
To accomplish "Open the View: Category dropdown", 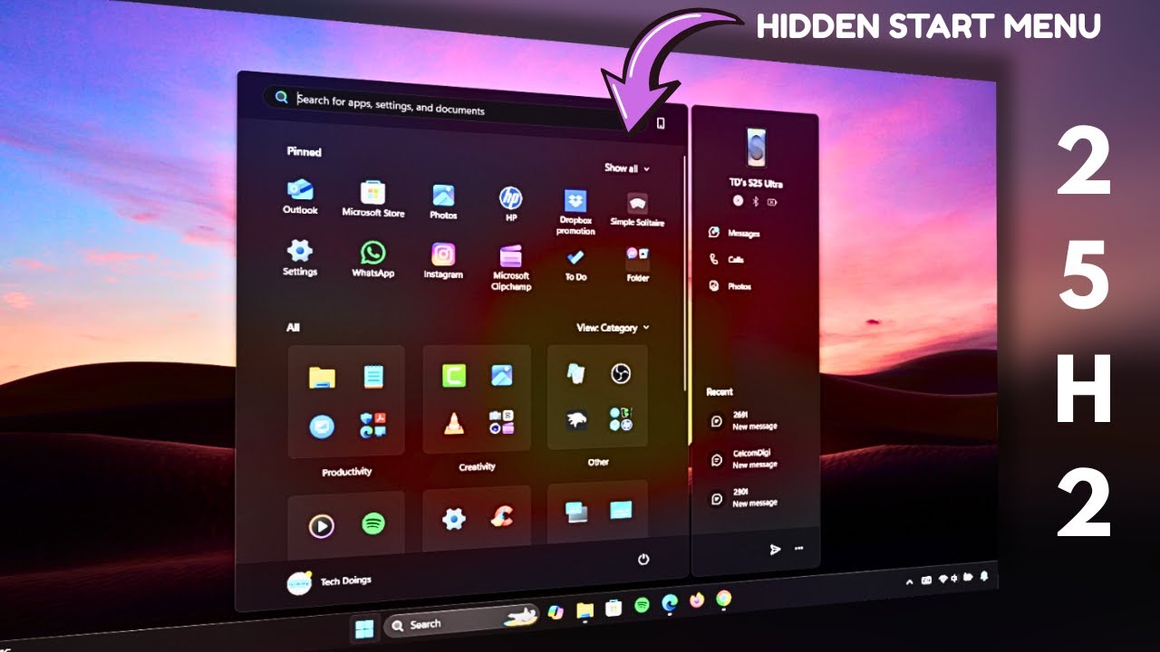I will pyautogui.click(x=614, y=328).
